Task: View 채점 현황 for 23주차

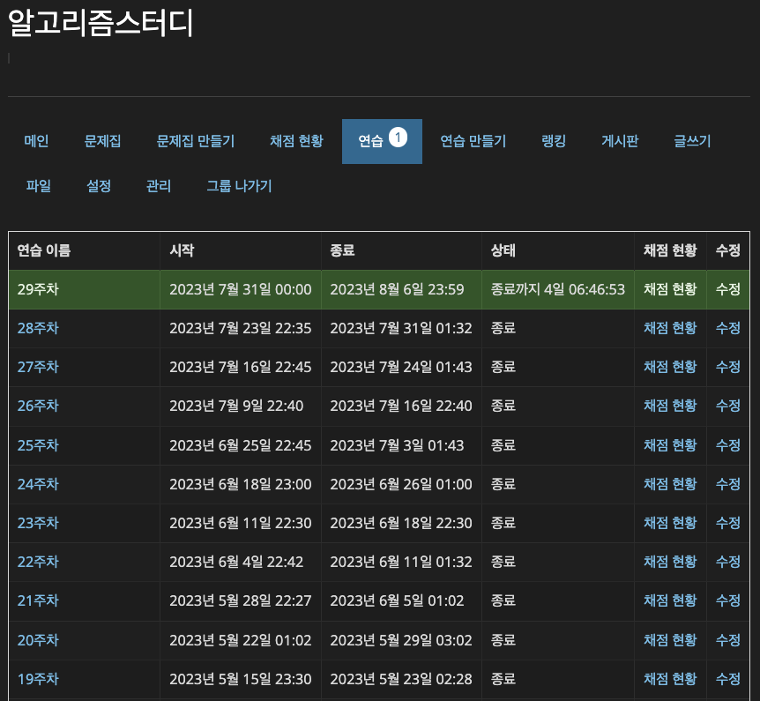Action: click(670, 523)
